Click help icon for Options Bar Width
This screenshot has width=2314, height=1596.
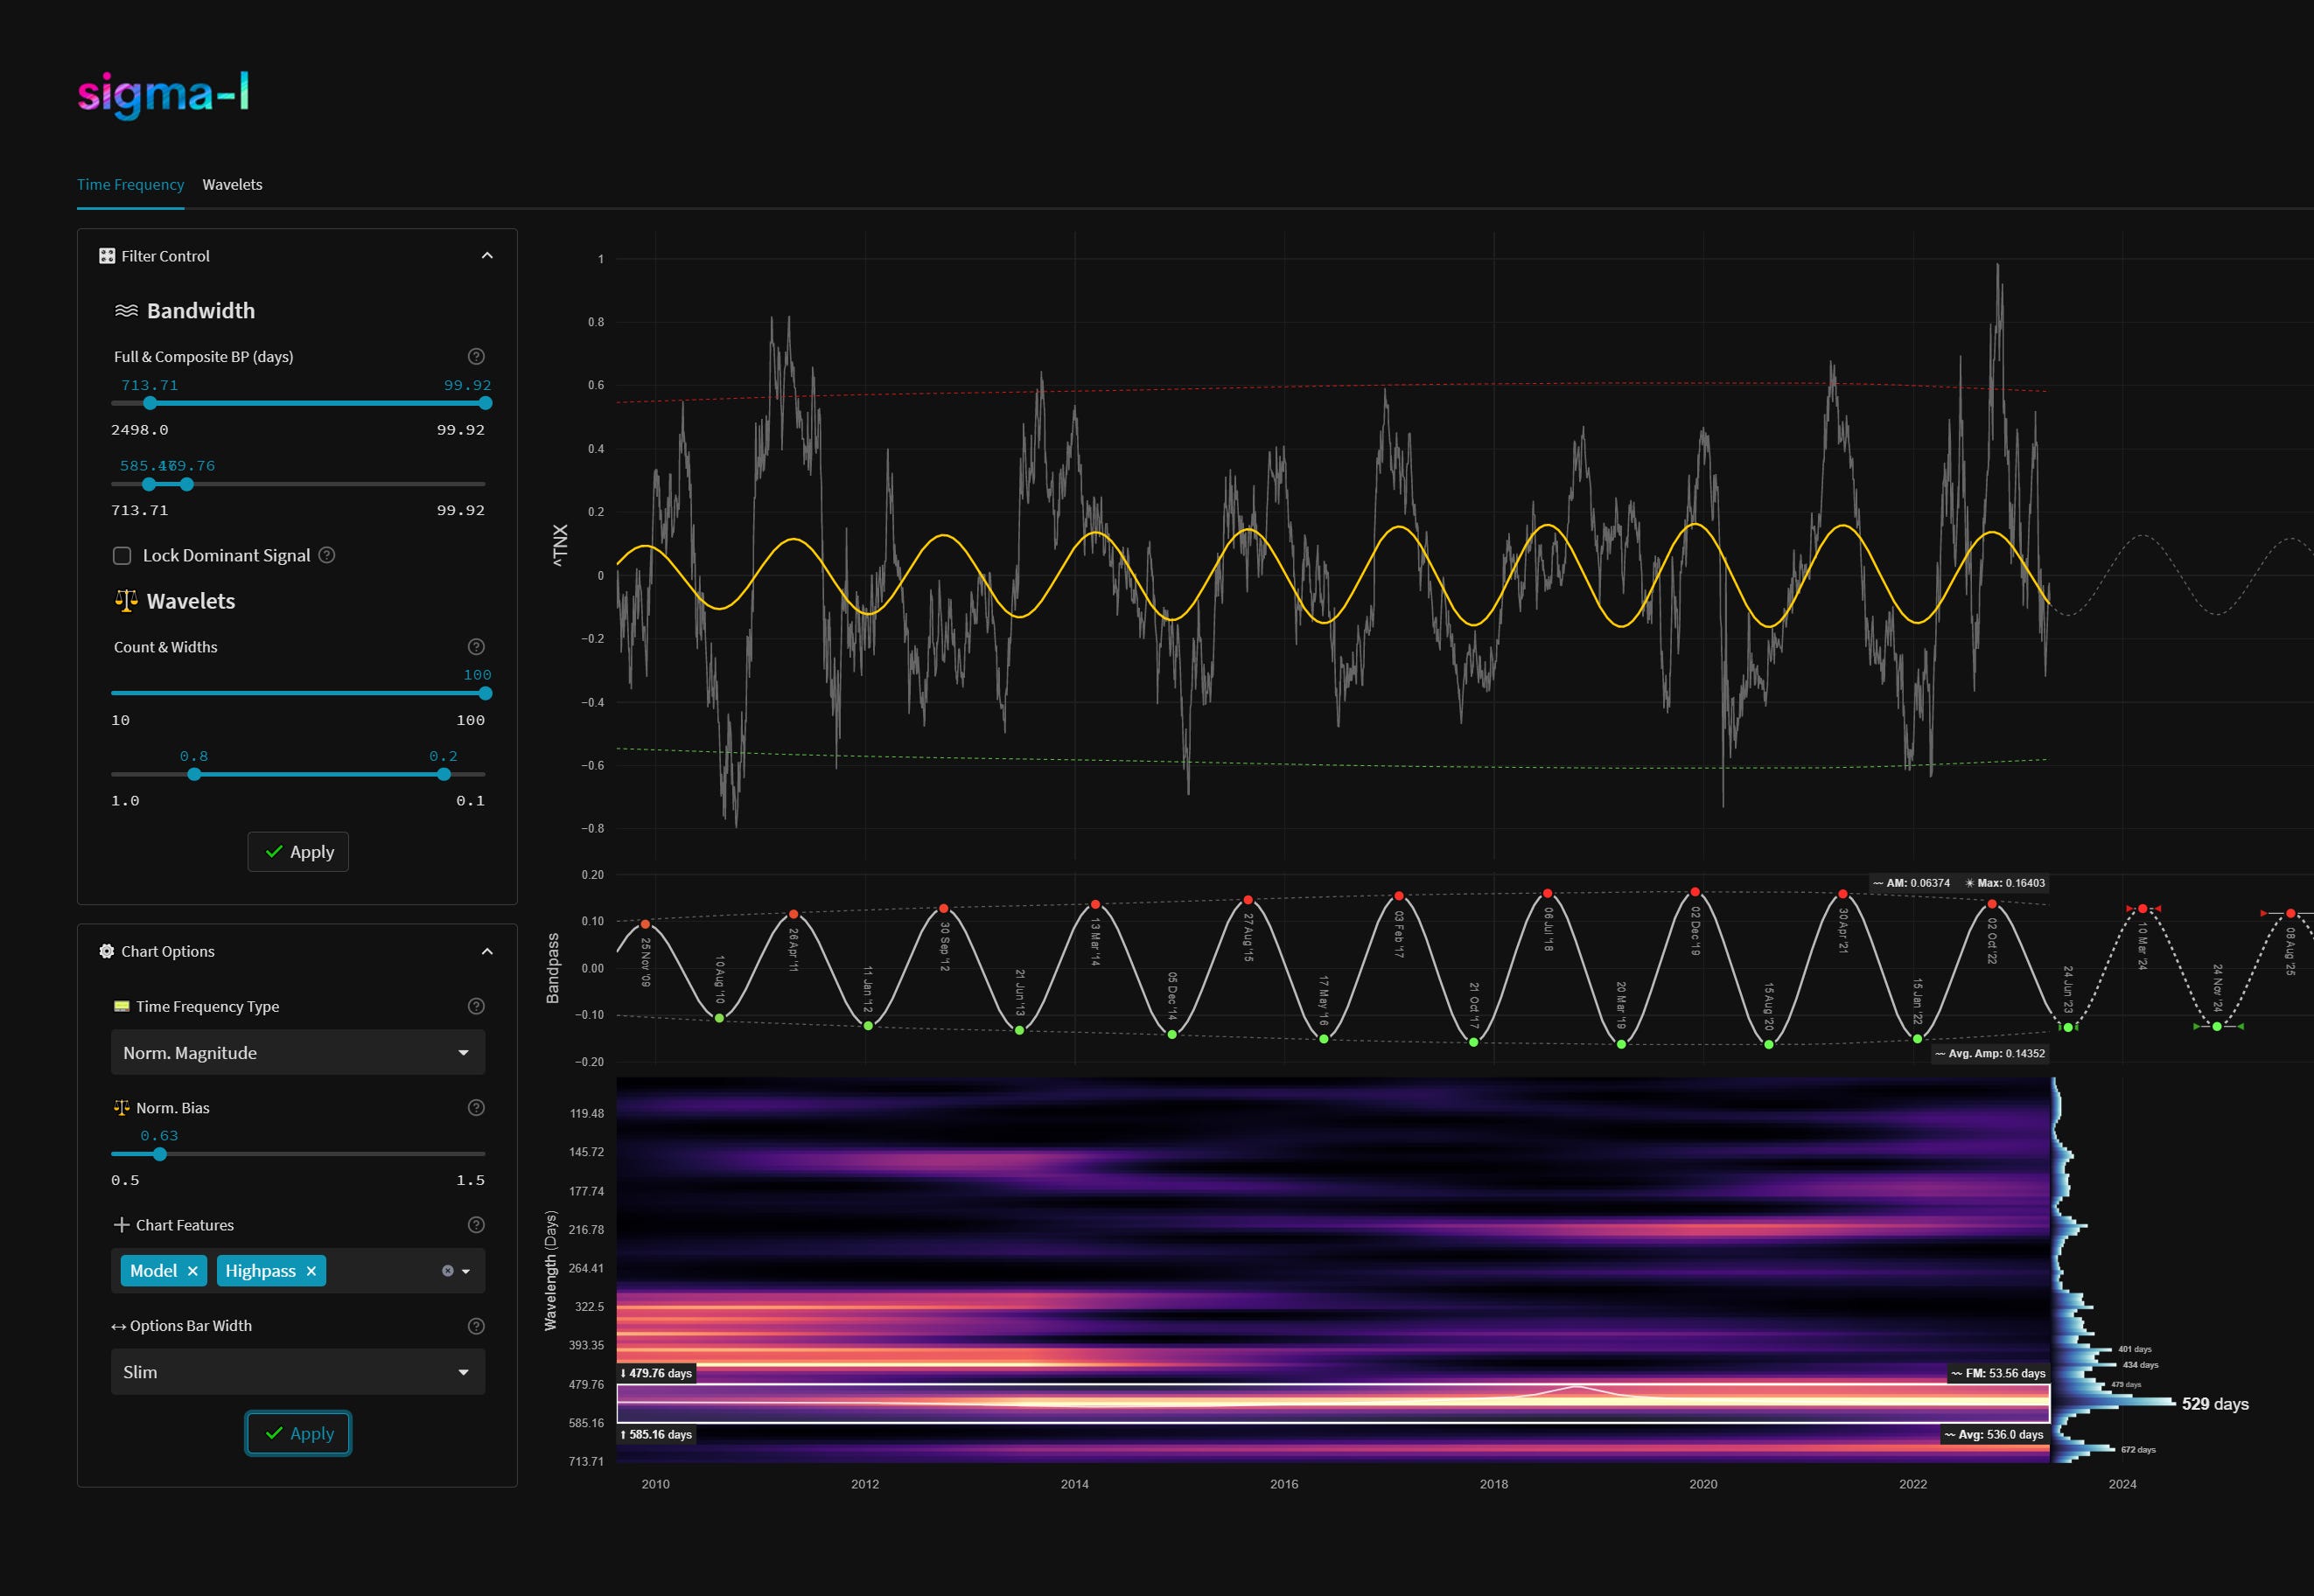(476, 1326)
